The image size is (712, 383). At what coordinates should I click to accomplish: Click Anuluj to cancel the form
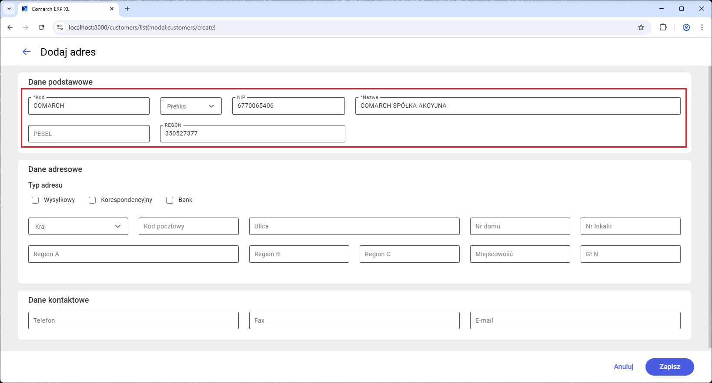pyautogui.click(x=623, y=366)
